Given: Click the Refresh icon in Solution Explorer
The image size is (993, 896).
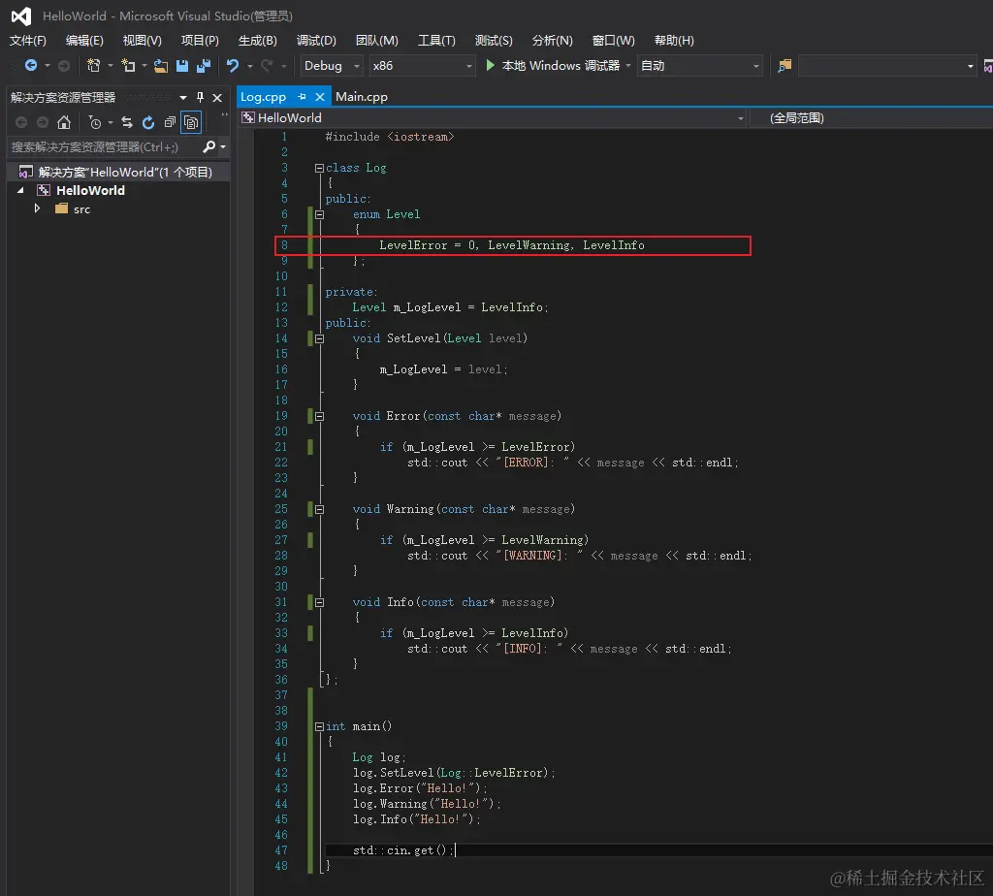Looking at the screenshot, I should [148, 122].
